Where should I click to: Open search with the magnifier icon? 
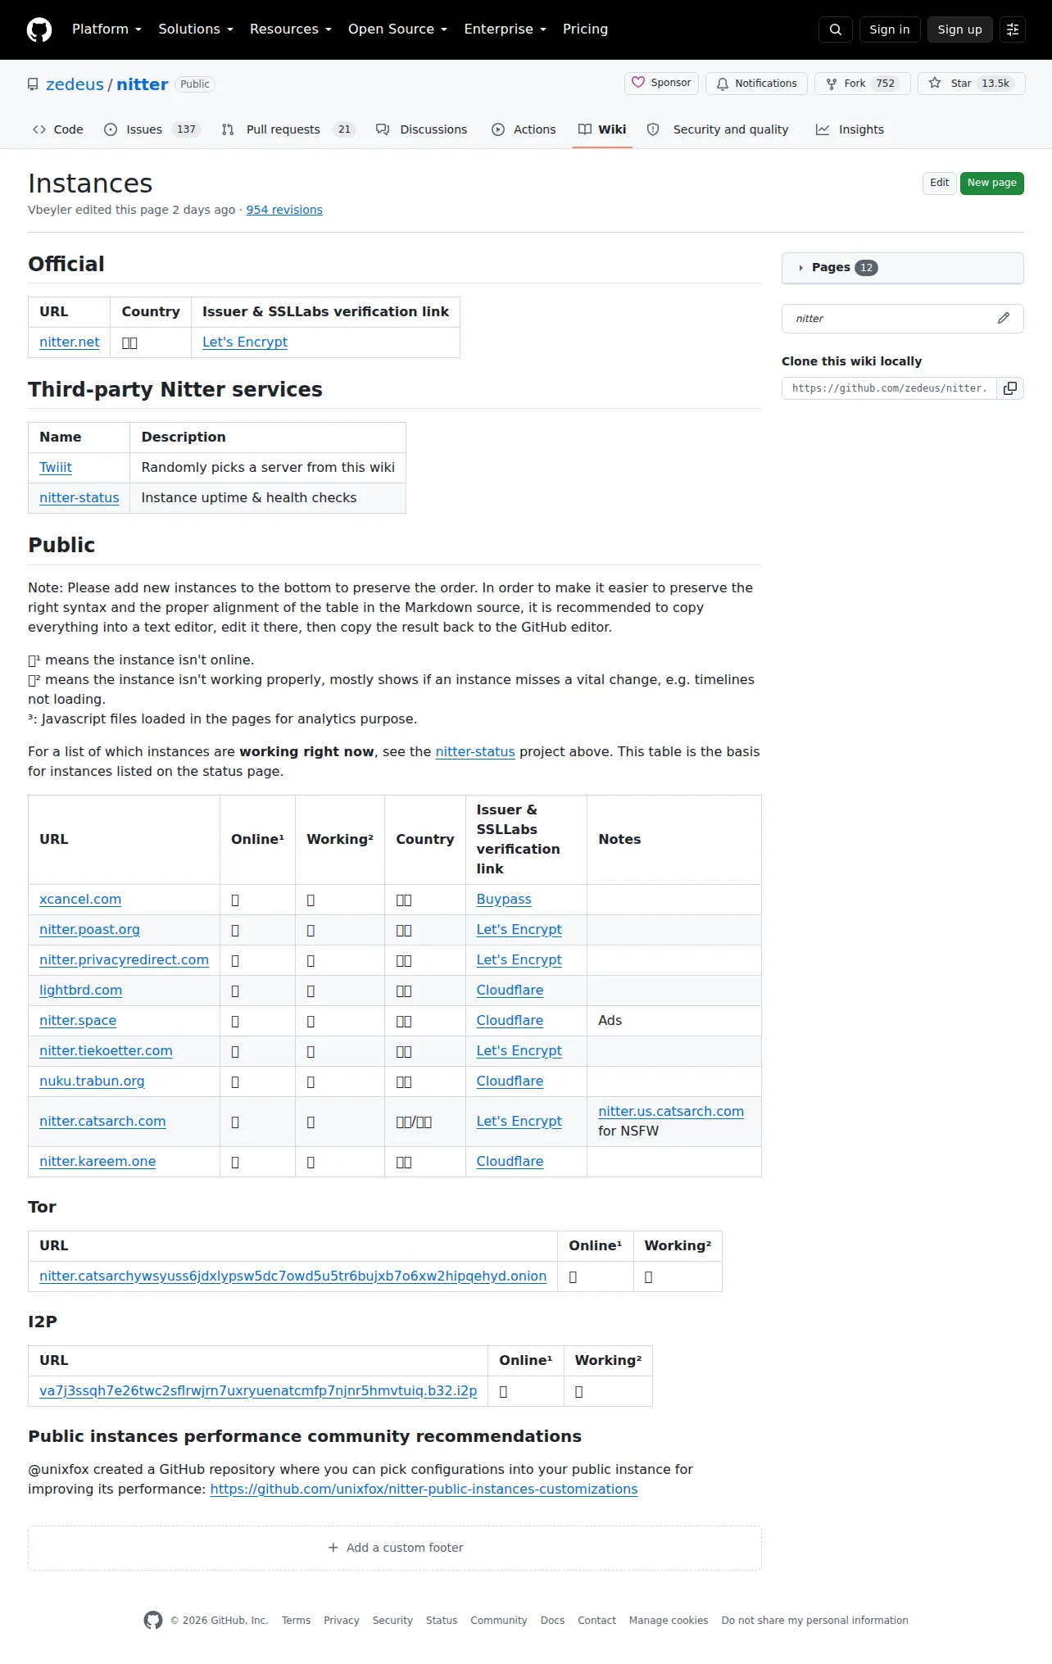click(x=836, y=29)
